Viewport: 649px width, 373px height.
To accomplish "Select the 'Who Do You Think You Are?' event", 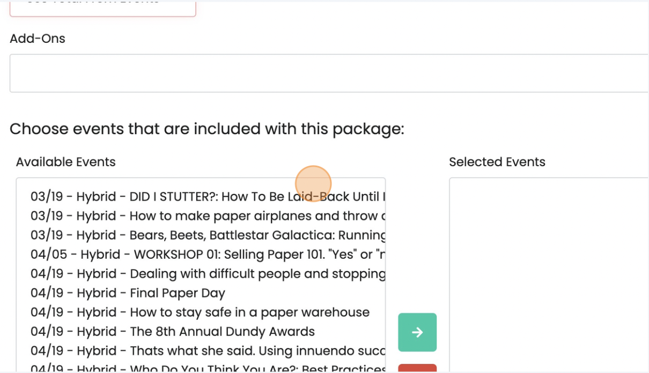I will pos(207,369).
